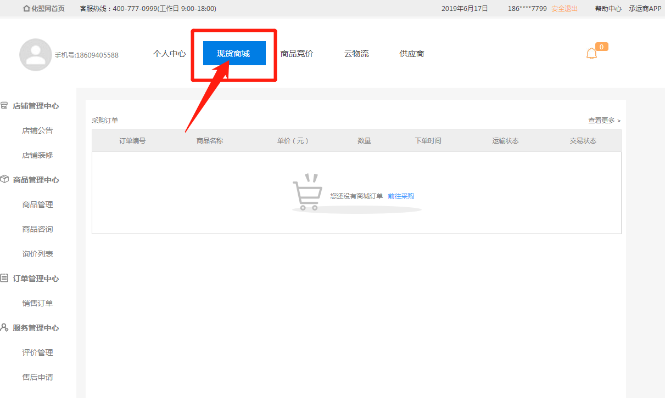The width and height of the screenshot is (665, 398).
Task: Click the 单价（元） column header
Action: point(293,141)
